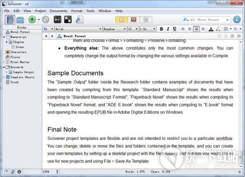The height and width of the screenshot is (177, 245).
Task: Align text left
Action: pos(183,29)
